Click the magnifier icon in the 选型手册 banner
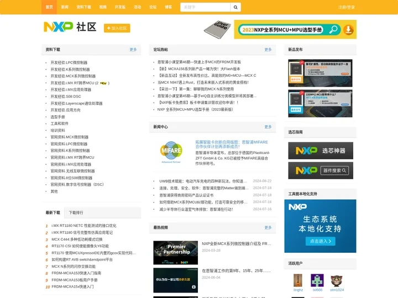 click(333, 30)
